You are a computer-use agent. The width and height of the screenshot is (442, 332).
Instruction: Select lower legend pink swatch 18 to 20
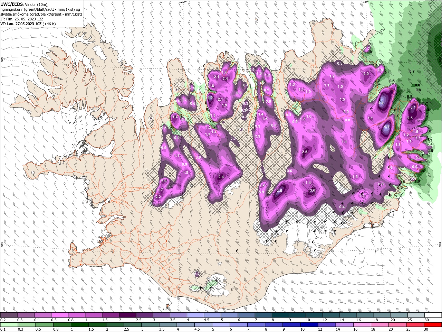point(380,325)
